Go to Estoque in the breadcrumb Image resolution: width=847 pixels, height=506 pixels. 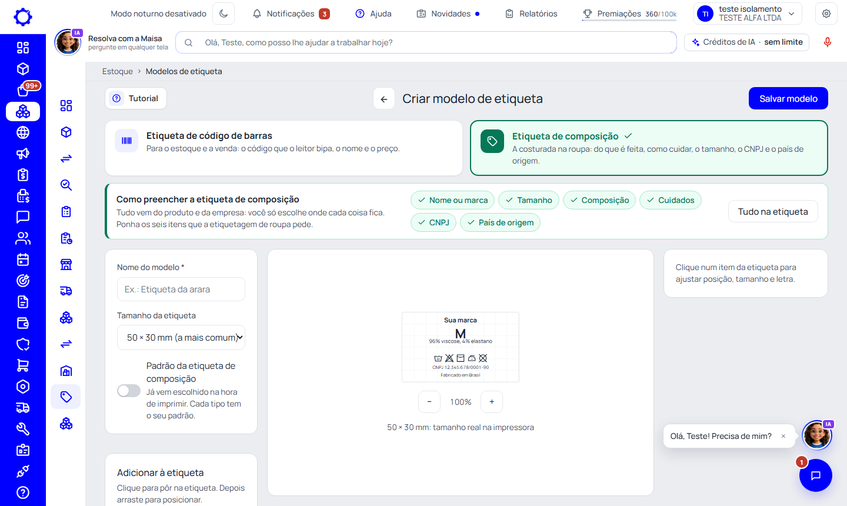coord(118,71)
